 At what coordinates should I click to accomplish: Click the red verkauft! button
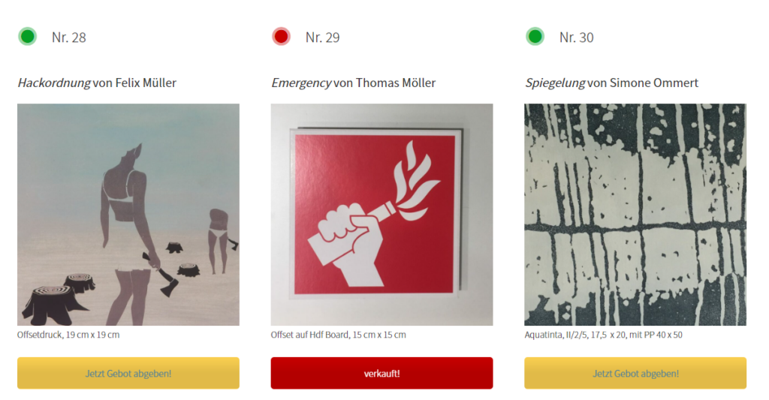[x=381, y=373]
